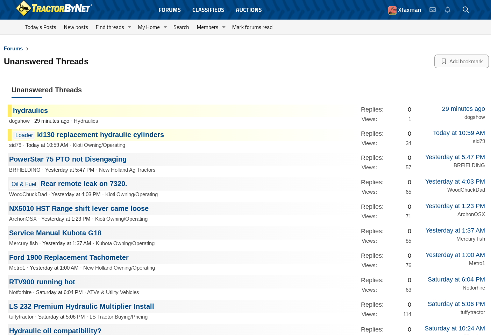491x335 pixels.
Task: Open the Classifieds menu
Action: (x=208, y=10)
